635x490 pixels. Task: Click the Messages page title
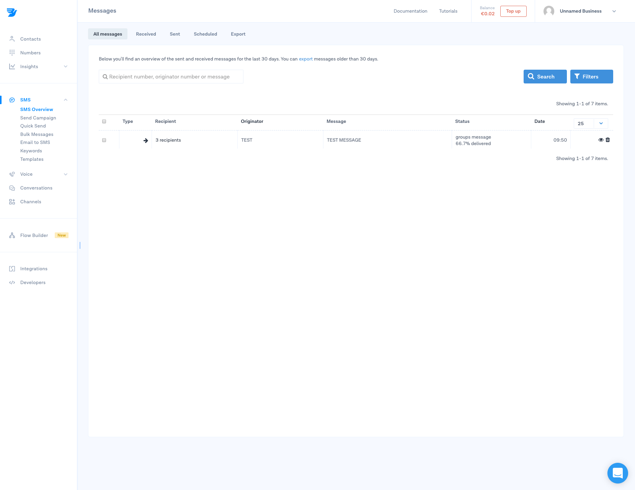click(102, 11)
